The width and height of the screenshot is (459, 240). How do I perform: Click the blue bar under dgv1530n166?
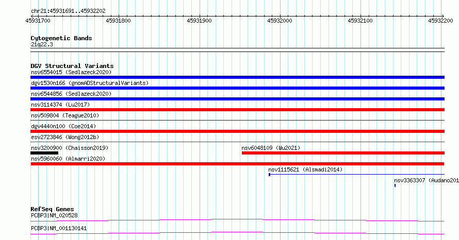tap(237, 88)
